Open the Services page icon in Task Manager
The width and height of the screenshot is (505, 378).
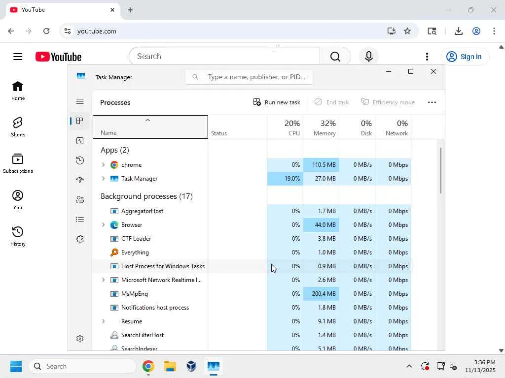click(x=80, y=239)
